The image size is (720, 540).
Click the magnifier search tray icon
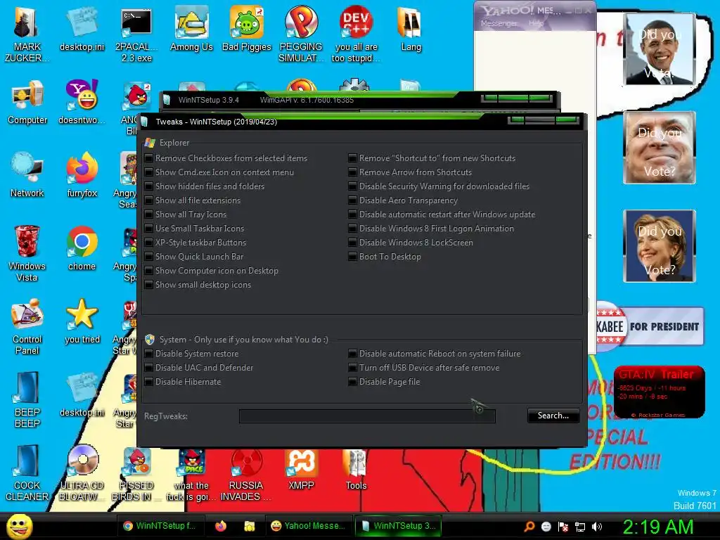(x=529, y=527)
